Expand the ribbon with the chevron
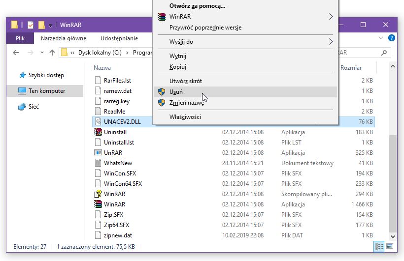The image size is (404, 261). tap(381, 38)
